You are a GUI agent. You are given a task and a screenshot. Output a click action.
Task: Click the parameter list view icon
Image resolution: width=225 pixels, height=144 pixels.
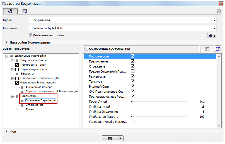pos(207,49)
